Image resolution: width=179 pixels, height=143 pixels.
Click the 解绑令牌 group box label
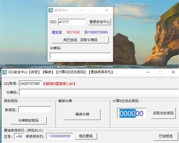click(65, 101)
